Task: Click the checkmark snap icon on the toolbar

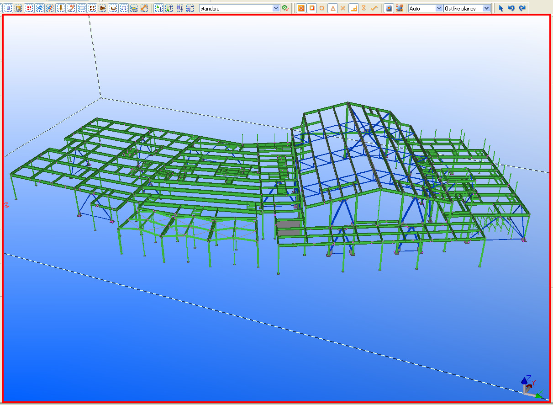Action: click(374, 8)
